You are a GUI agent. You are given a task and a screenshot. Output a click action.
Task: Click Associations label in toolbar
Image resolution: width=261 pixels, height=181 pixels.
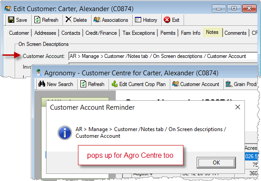pyautogui.click(x=115, y=20)
